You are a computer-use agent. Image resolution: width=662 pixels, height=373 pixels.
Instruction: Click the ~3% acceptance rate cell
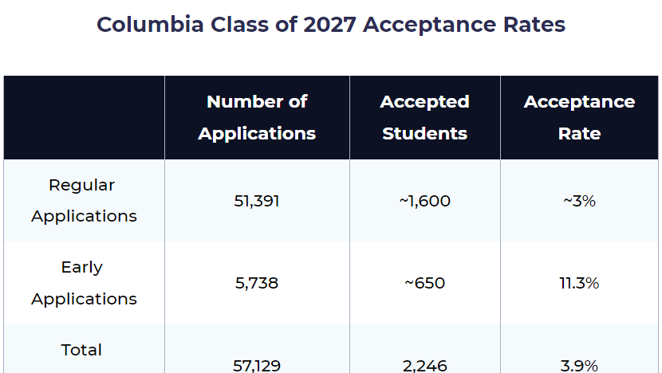click(579, 201)
